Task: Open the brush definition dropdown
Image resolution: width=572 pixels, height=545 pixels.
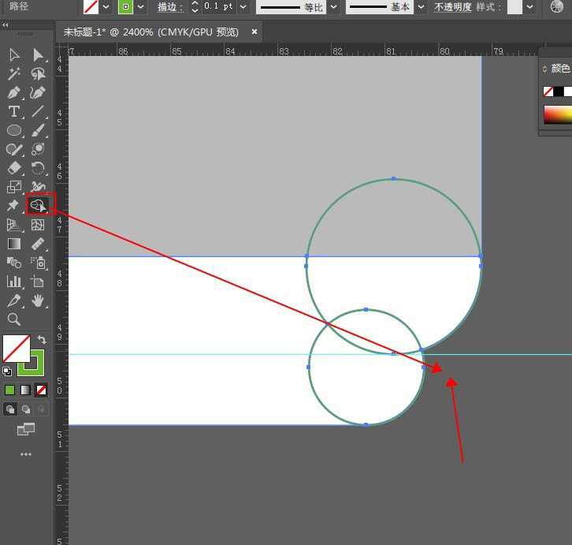Action: (x=421, y=7)
